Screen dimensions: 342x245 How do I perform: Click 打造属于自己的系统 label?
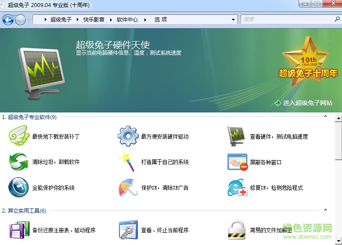(x=165, y=162)
